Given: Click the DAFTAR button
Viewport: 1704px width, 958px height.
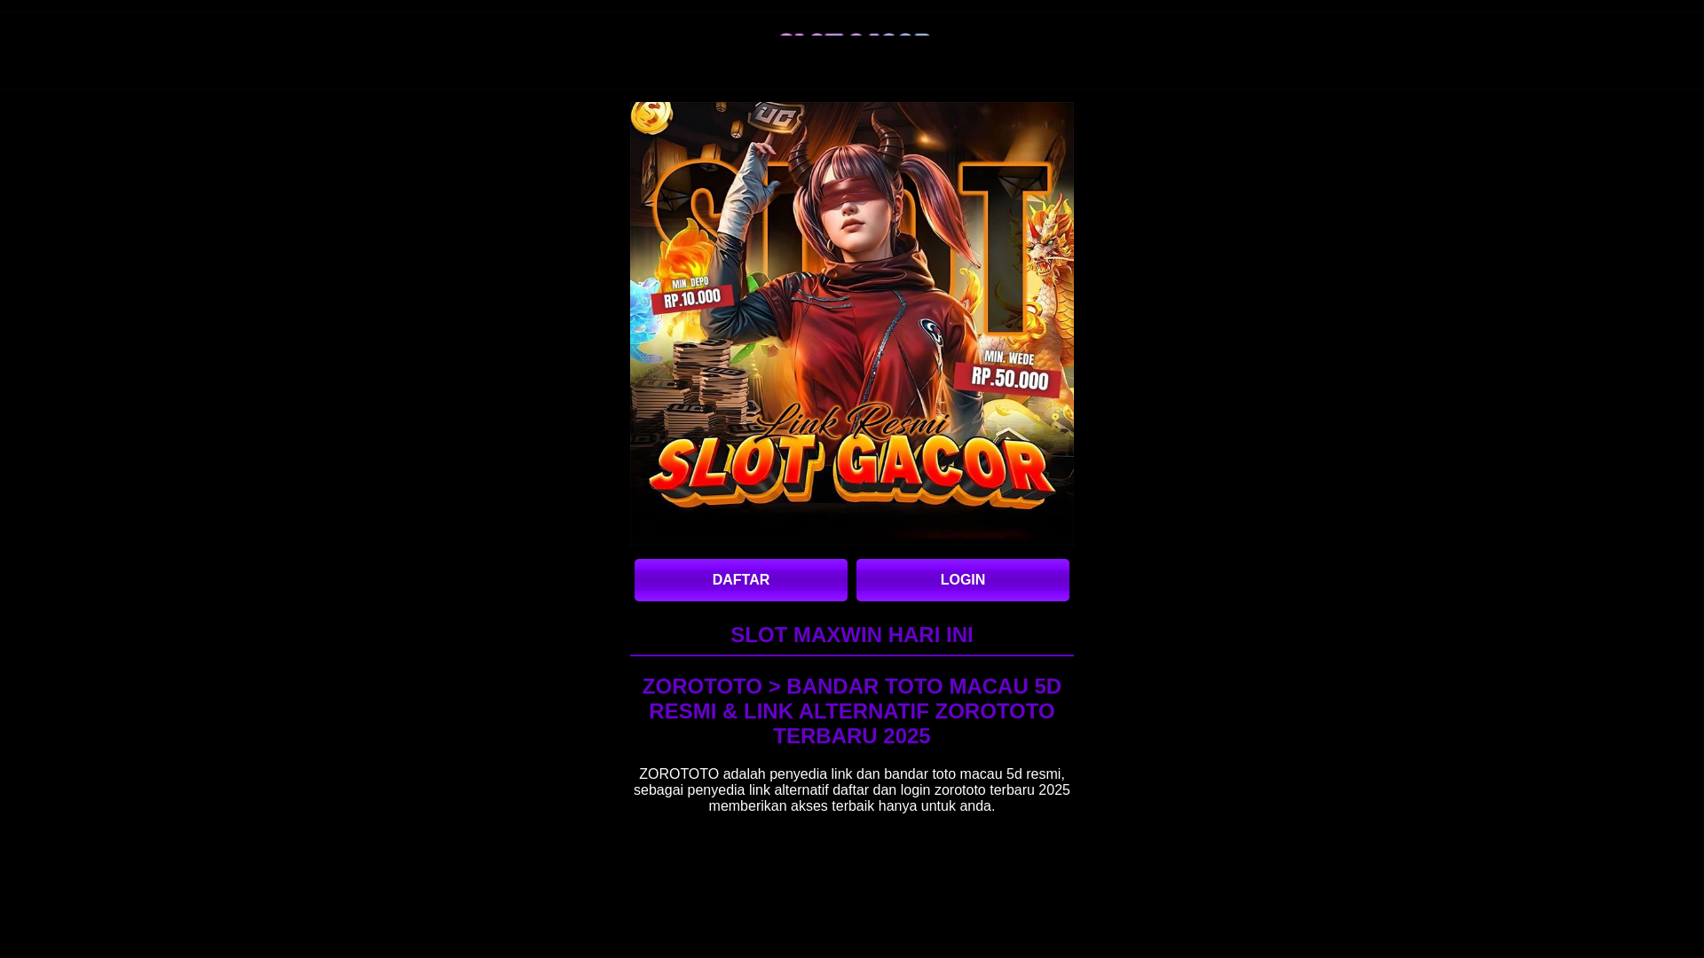Looking at the screenshot, I should (740, 580).
